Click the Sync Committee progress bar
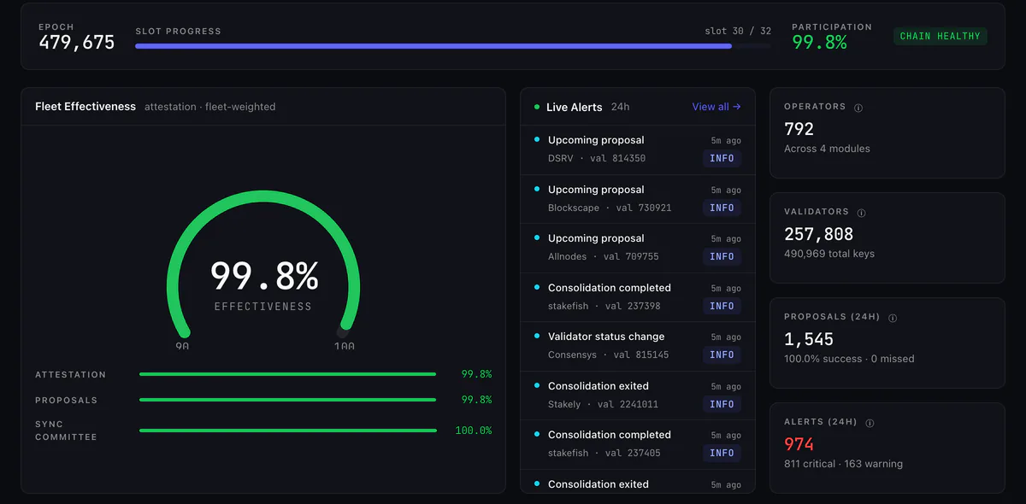The width and height of the screenshot is (1026, 504). pyautogui.click(x=288, y=431)
